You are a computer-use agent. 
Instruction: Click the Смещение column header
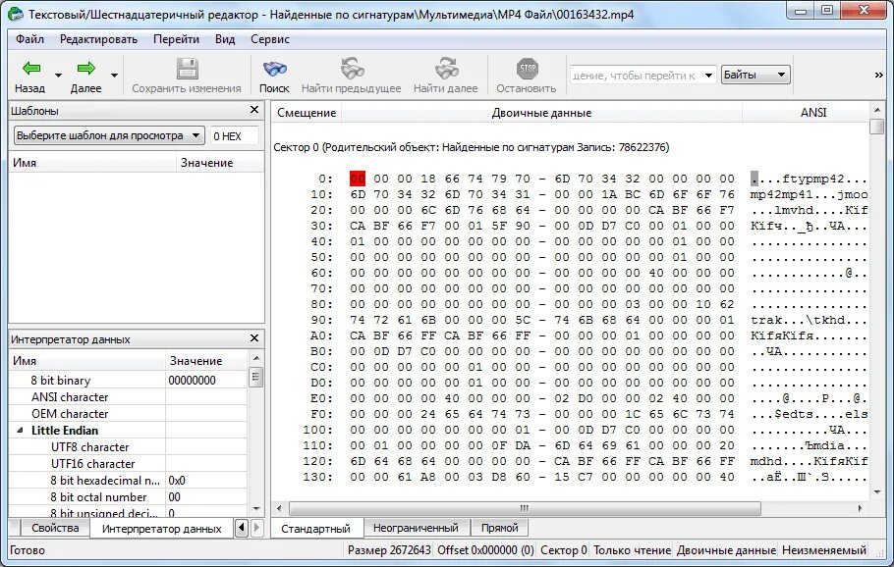[x=307, y=113]
